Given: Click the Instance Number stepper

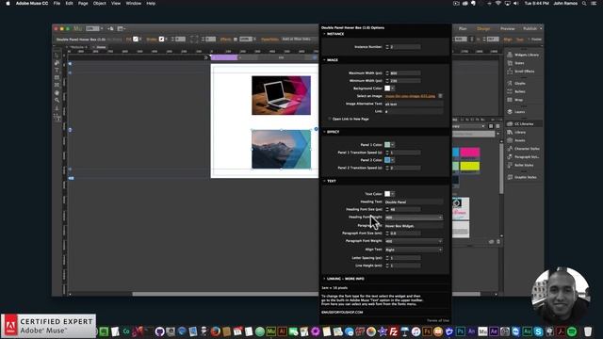Looking at the screenshot, I should pos(387,47).
